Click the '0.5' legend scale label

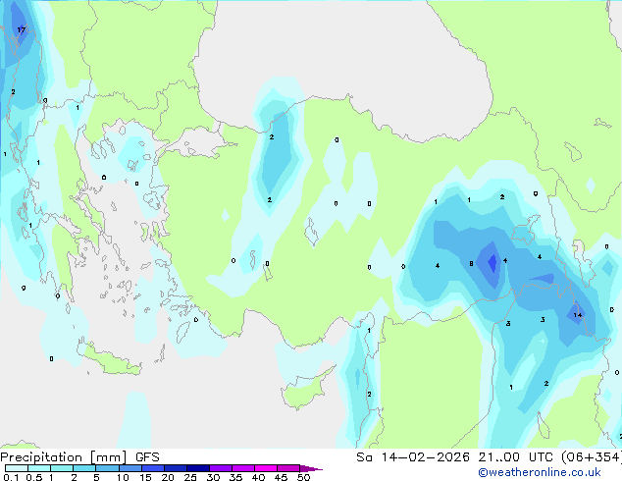34,477
